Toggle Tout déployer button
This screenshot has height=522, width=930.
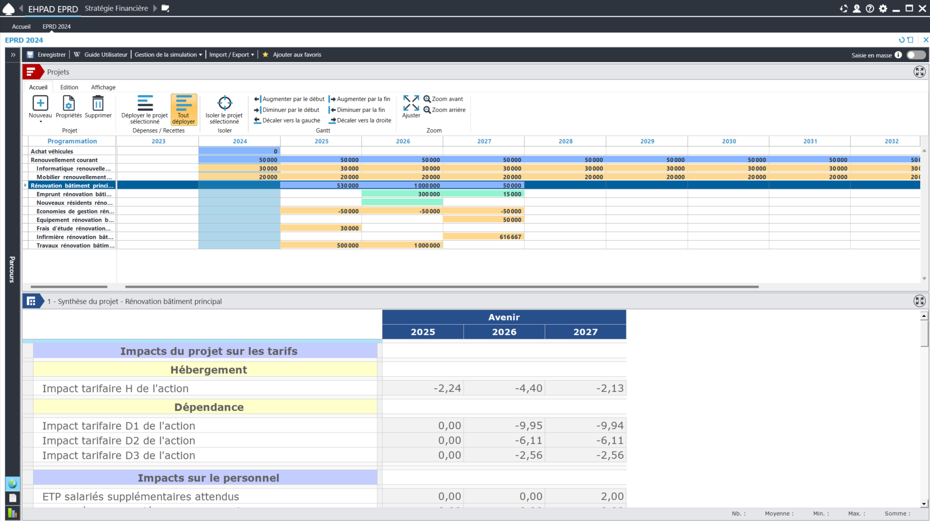(183, 109)
